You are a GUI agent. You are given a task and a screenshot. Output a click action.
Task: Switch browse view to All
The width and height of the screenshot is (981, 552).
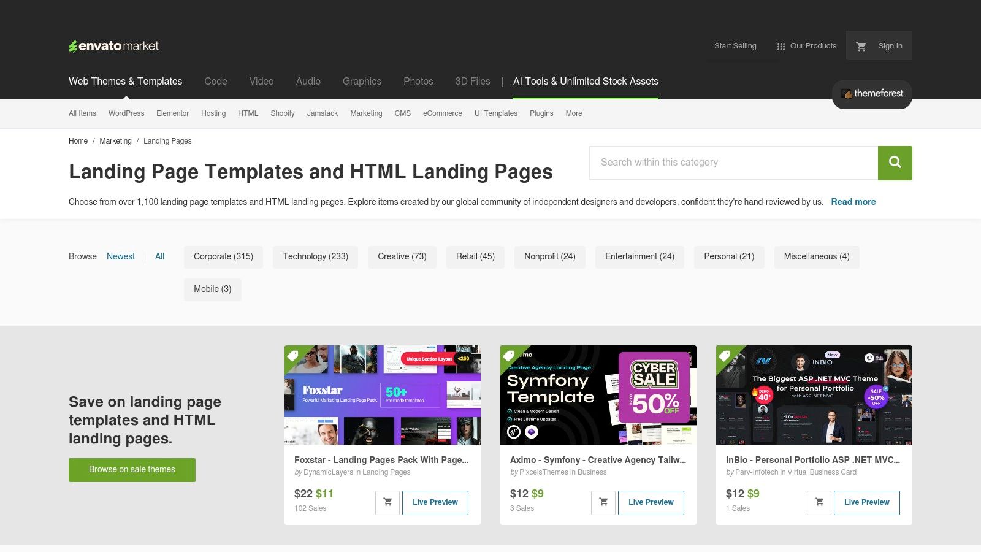[159, 256]
